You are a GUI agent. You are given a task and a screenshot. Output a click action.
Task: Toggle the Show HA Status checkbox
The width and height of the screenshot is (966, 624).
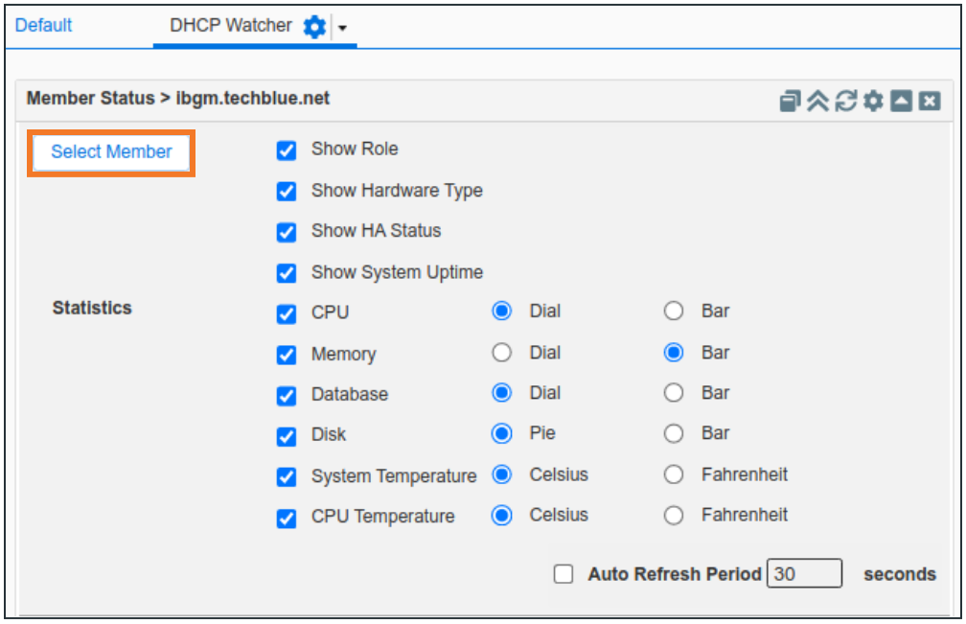pyautogui.click(x=287, y=232)
